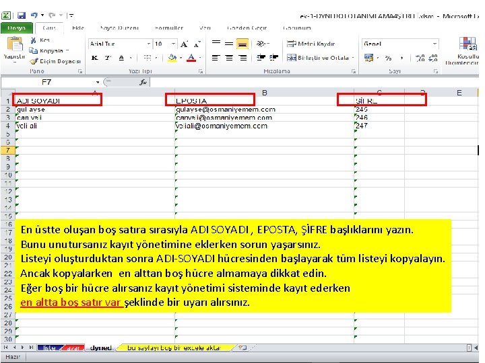This screenshot has width=485, height=363.
Task: Click the Yapıştır paste icon
Action: pyautogui.click(x=15, y=44)
